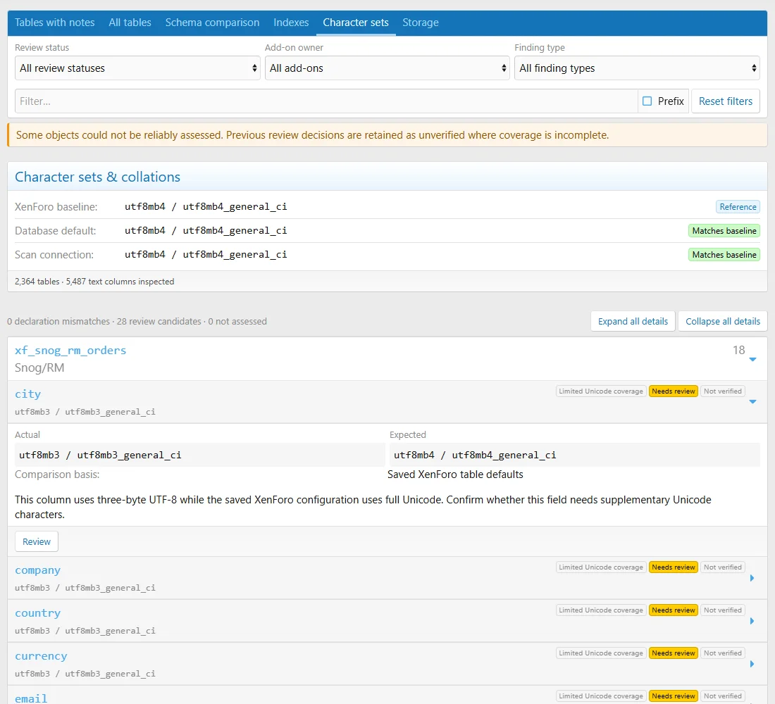Expand the currency column arrow
This screenshot has width=775, height=704.
click(752, 664)
